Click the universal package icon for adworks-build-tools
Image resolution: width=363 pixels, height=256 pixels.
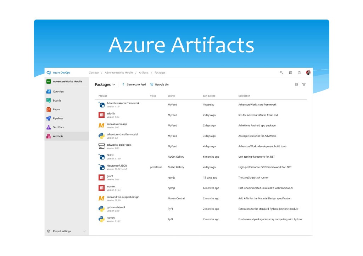(101, 146)
